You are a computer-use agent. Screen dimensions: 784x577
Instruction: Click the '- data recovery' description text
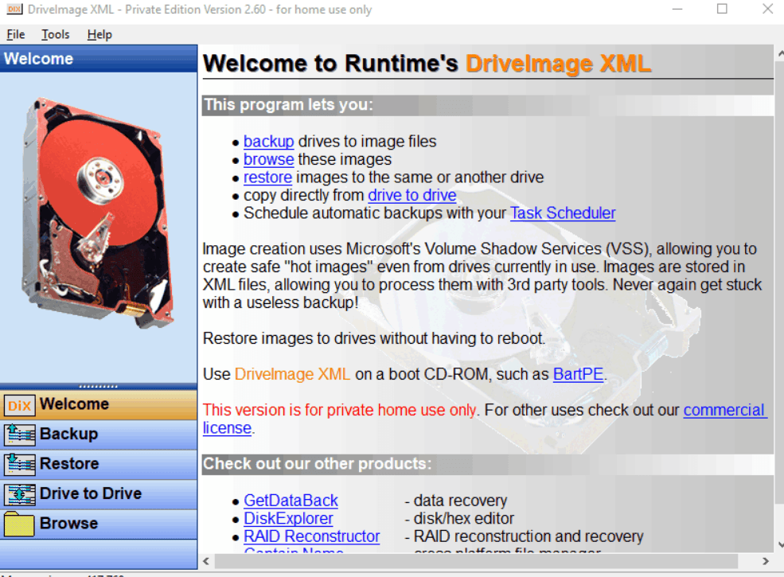click(456, 501)
